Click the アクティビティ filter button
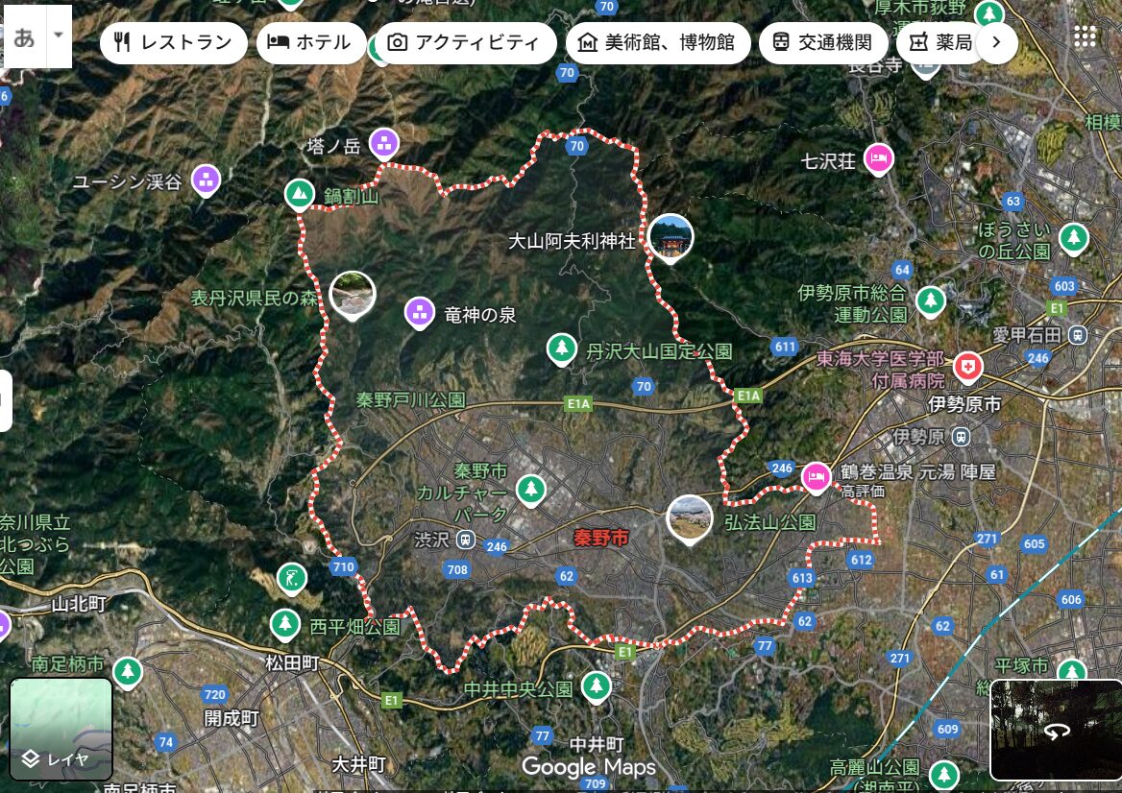The width and height of the screenshot is (1122, 793). [465, 42]
